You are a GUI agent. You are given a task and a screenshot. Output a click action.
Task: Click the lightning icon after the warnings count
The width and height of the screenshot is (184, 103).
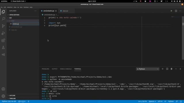[x=28, y=101]
